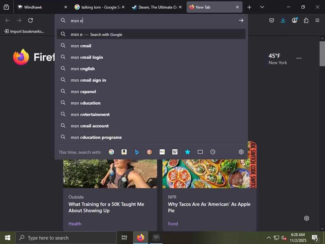Viewport: 325px width, 244px height.
Task: Select the 'msn espanol' suggestion
Action: [151, 91]
